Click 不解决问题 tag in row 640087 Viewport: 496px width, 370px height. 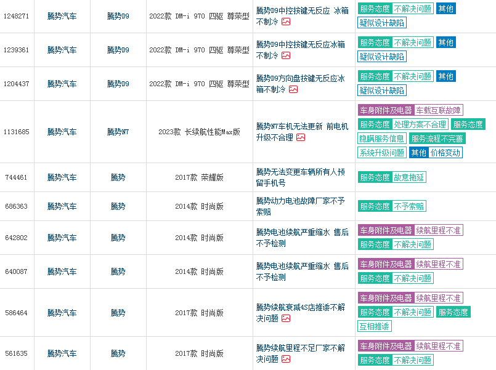[412, 278]
